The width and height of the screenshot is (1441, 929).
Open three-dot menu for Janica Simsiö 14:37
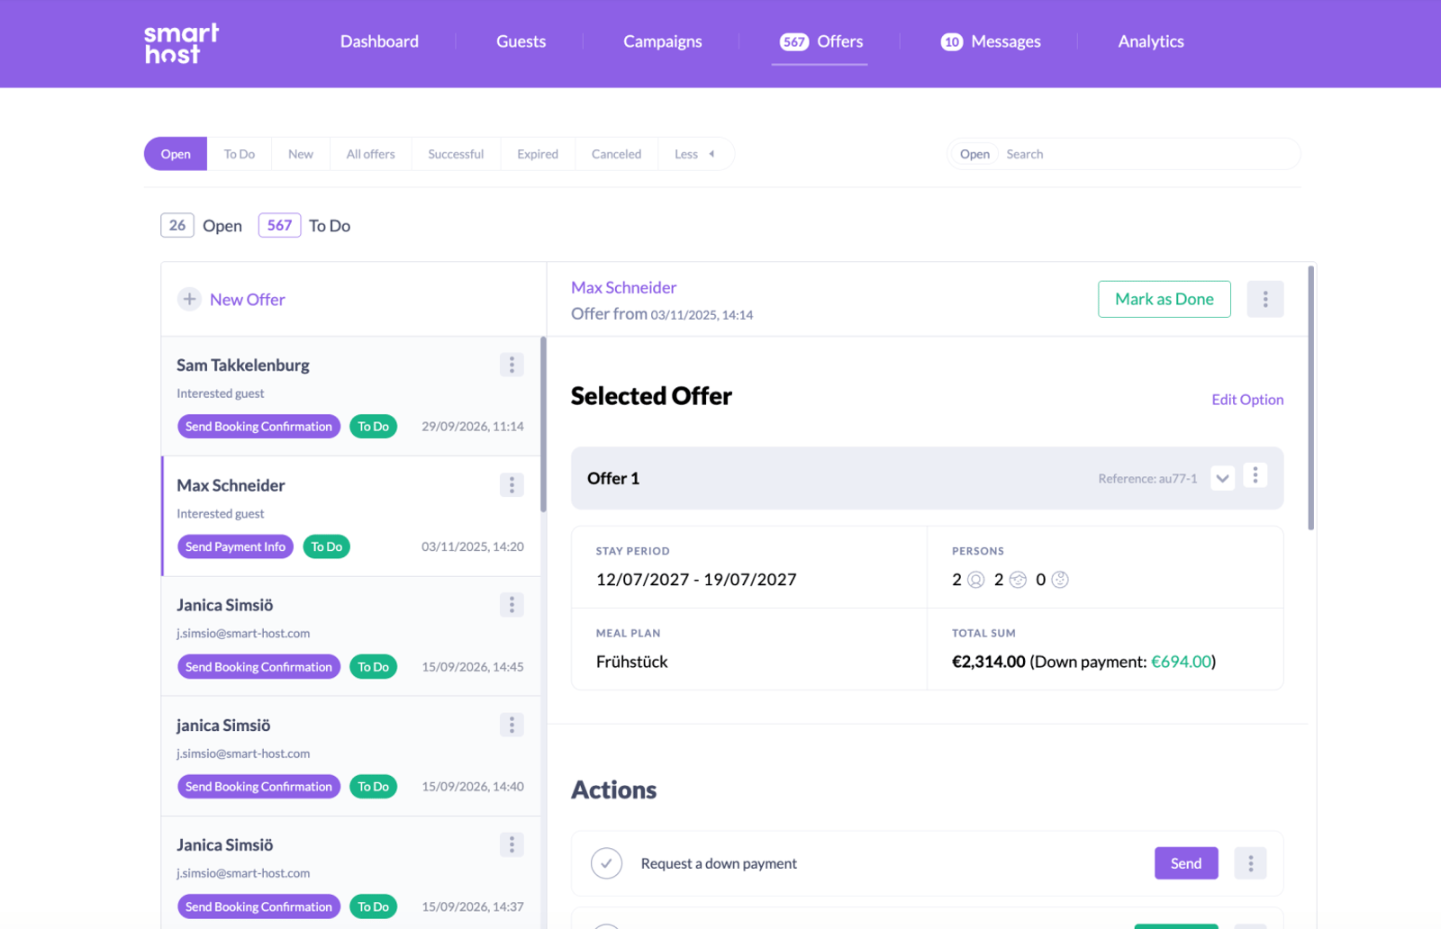(x=512, y=844)
